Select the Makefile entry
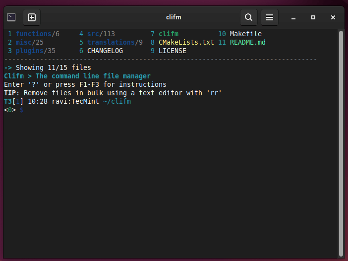This screenshot has height=261, width=348. [246, 34]
